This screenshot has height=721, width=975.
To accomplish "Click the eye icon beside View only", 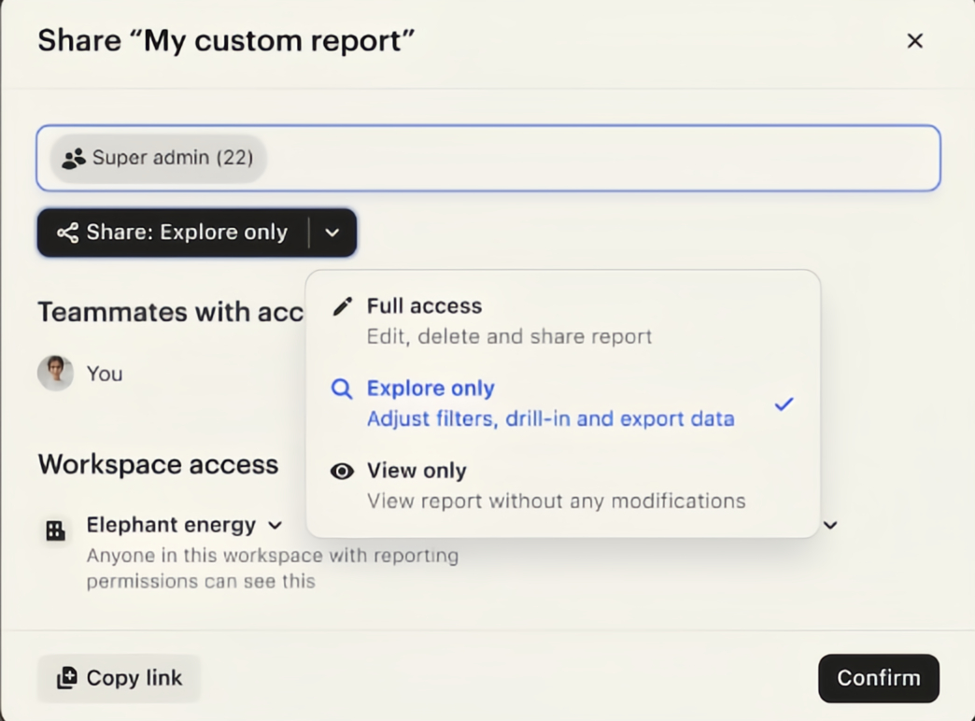I will pyautogui.click(x=343, y=472).
